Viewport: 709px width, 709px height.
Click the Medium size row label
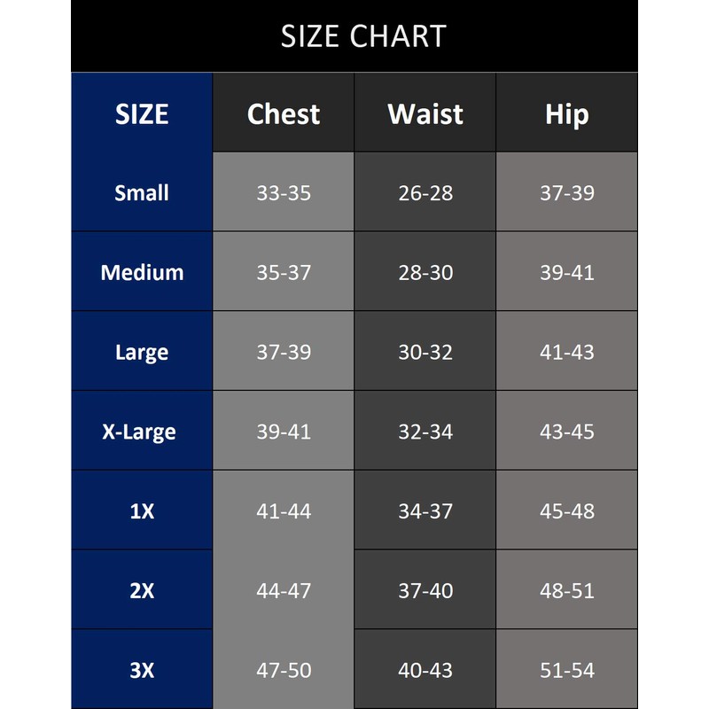pos(142,272)
